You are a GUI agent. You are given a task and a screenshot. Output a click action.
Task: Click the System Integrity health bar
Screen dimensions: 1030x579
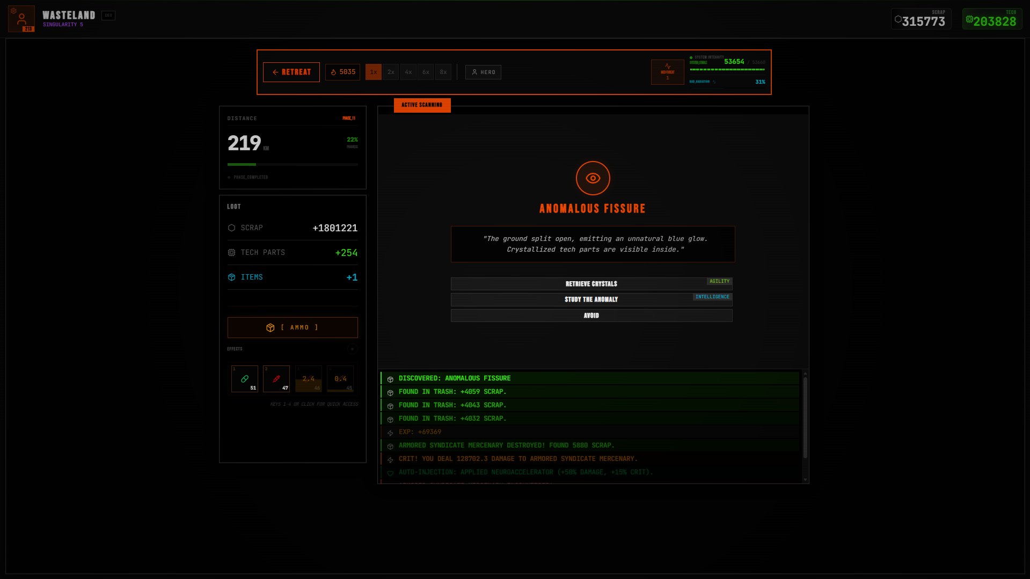coord(727,70)
